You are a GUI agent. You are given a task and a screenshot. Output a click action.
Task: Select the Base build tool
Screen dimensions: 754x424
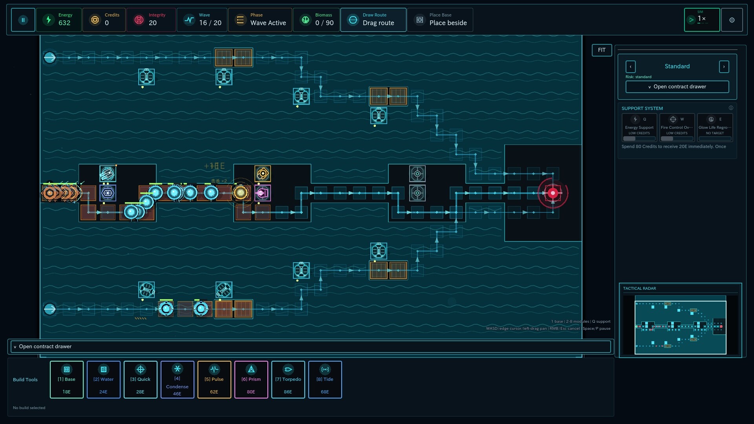pos(67,380)
